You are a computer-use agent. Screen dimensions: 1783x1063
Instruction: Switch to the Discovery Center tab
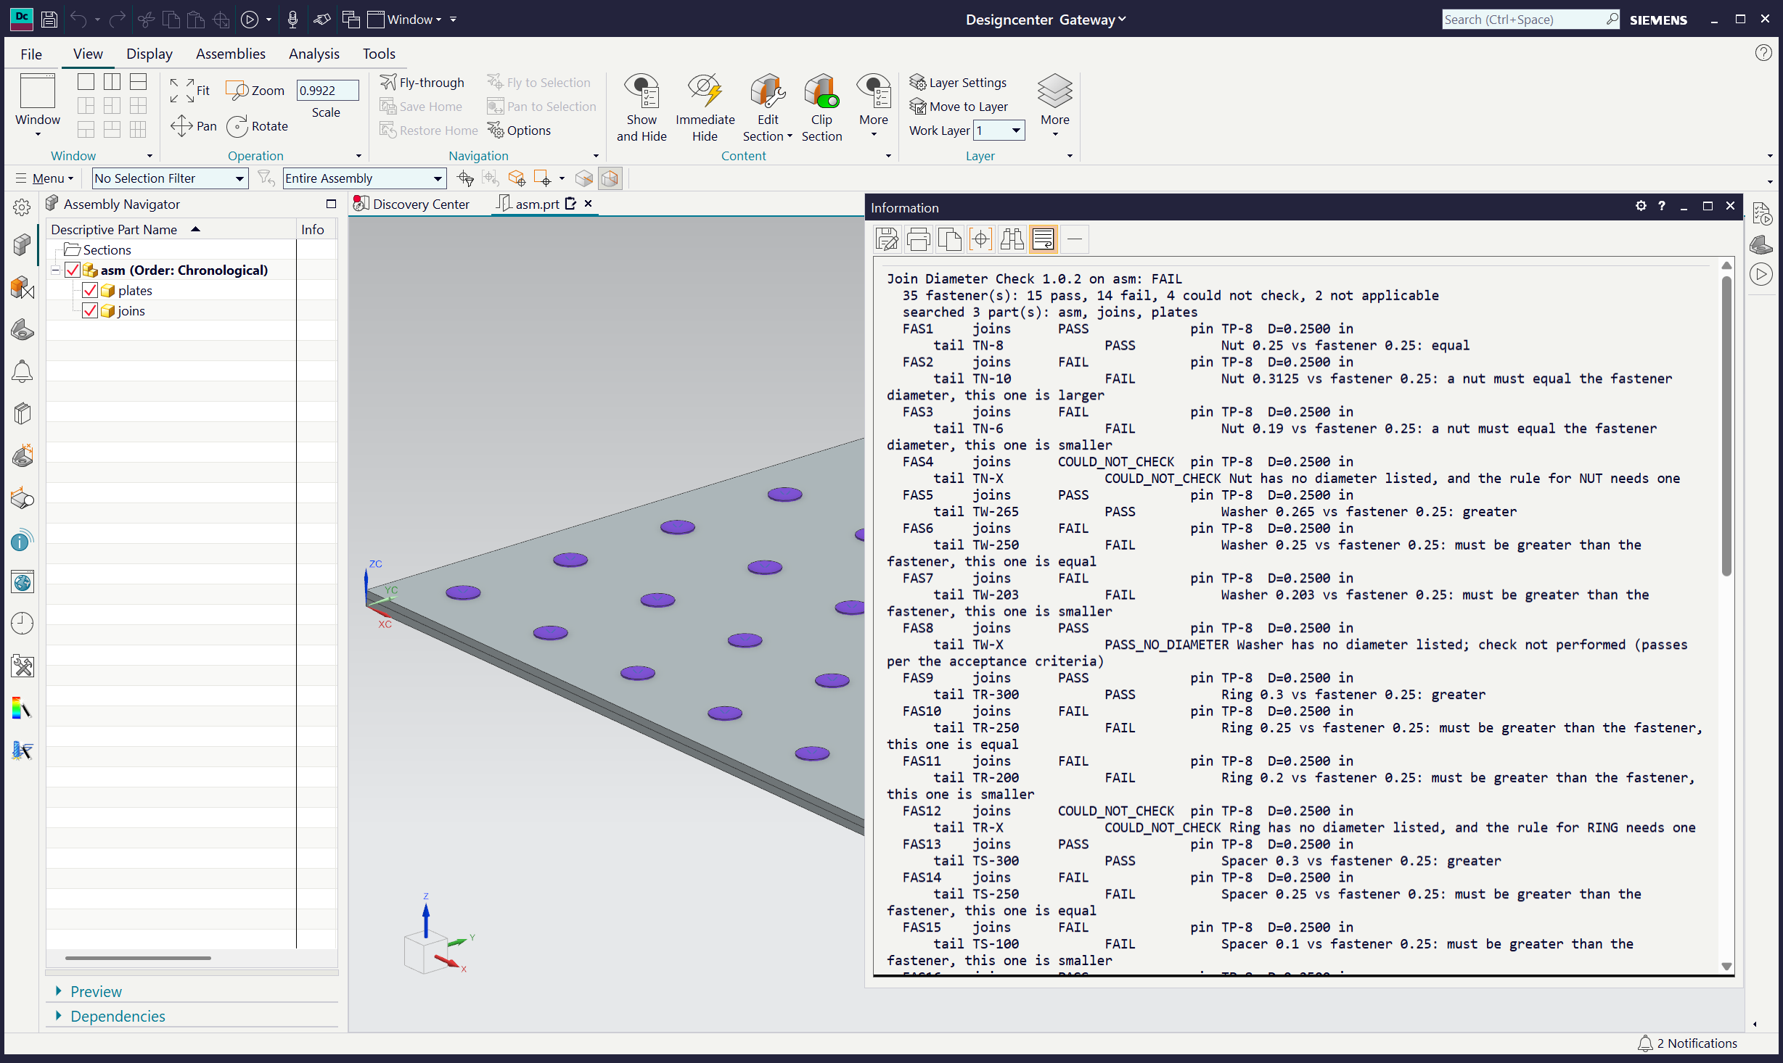coord(412,204)
